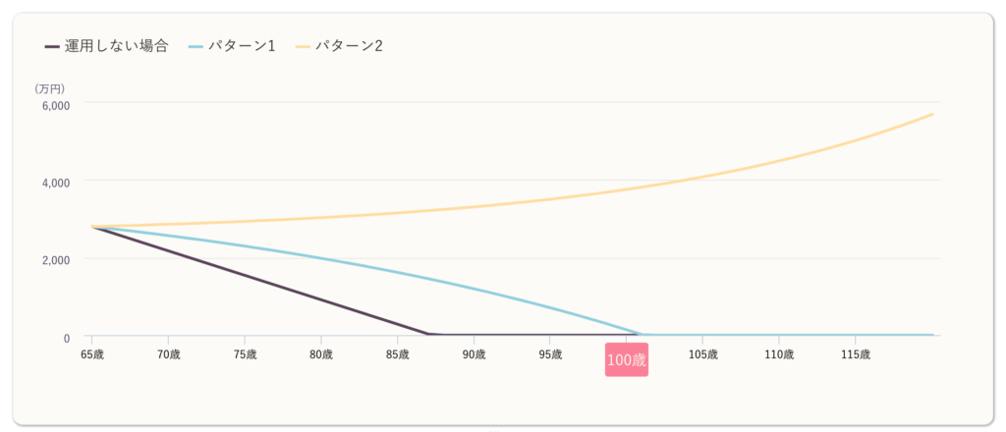This screenshot has height=432, width=1006.
Task: Click the 90歳 x-axis label
Action: (474, 353)
